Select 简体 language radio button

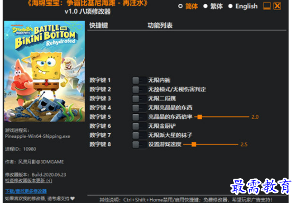(180, 6)
